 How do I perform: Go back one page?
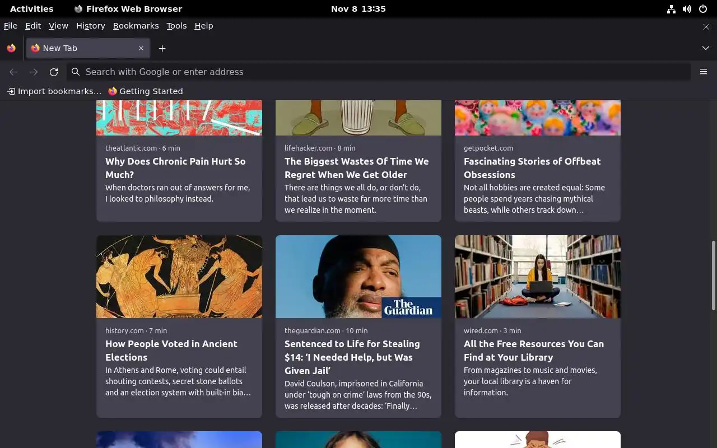tap(13, 72)
